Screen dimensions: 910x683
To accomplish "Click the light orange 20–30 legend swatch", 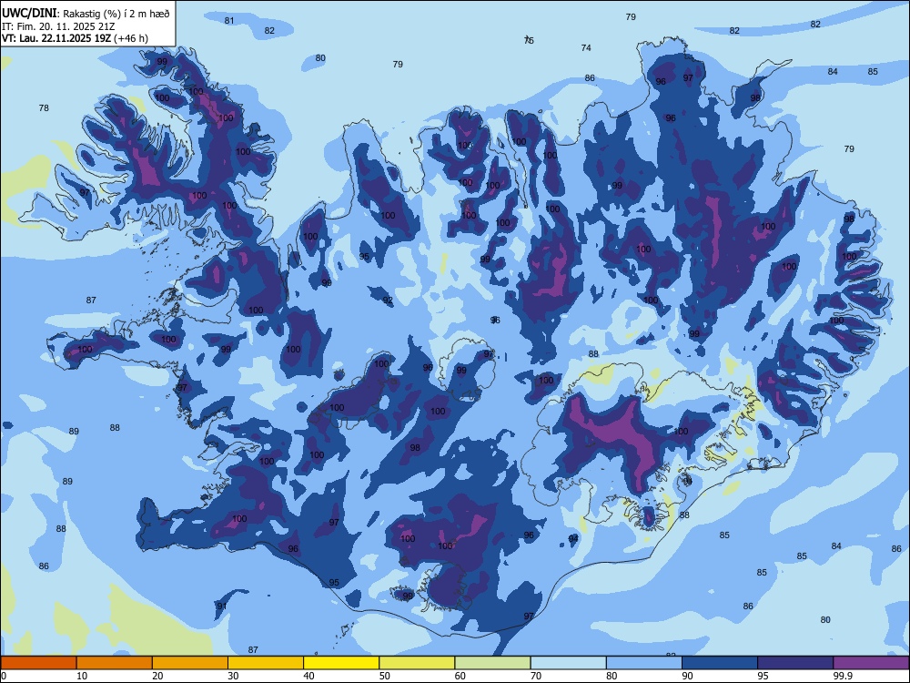I will coord(190,663).
